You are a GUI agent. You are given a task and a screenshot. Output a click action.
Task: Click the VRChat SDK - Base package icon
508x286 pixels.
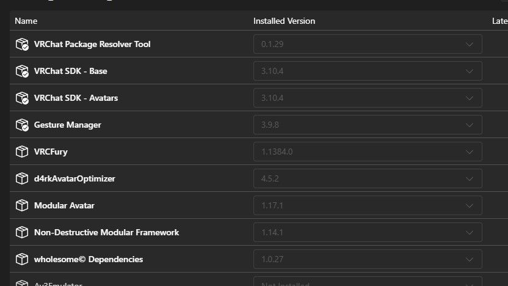click(22, 71)
